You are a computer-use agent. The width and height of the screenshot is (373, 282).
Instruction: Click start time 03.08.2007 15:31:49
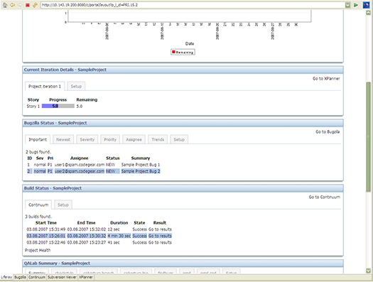pos(46,229)
